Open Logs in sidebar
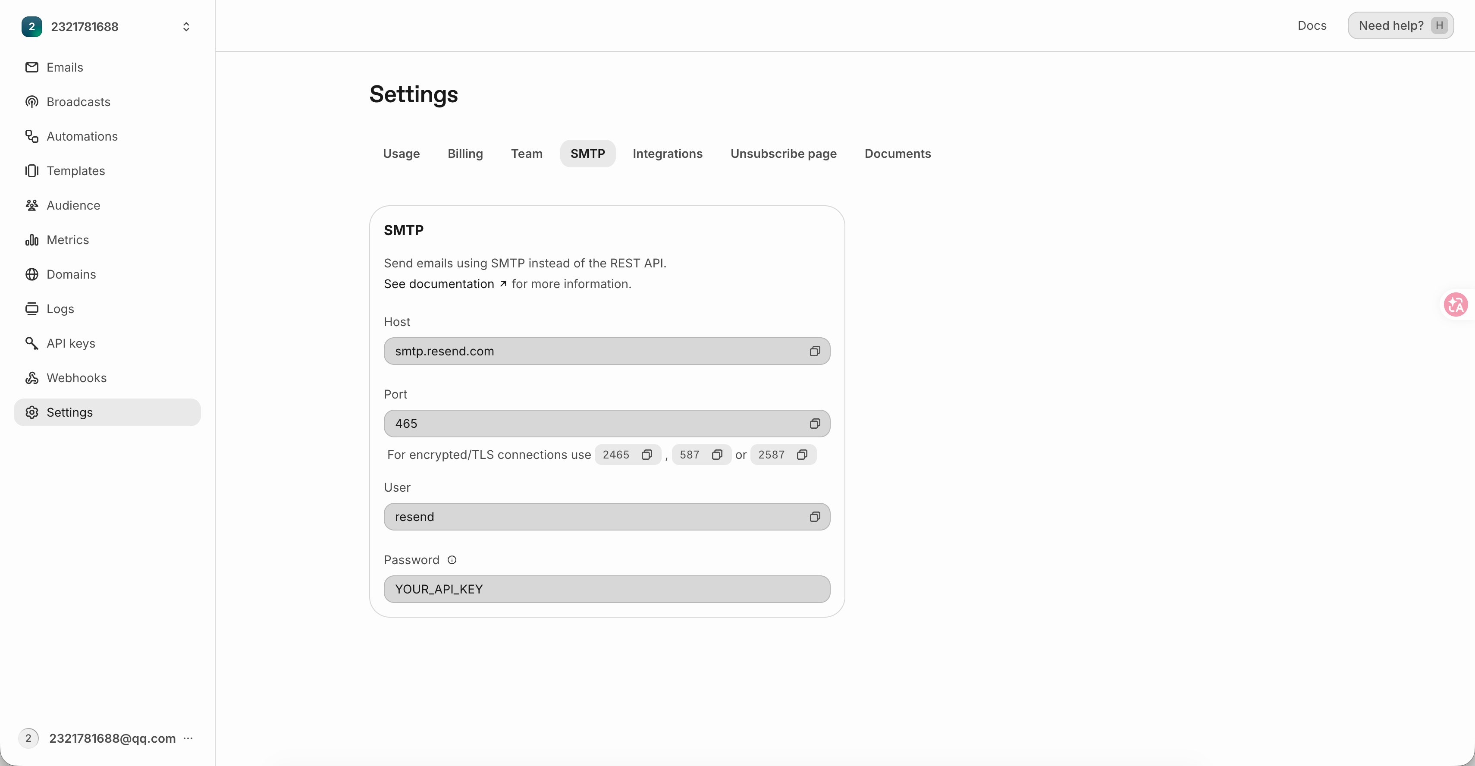This screenshot has height=766, width=1475. tap(107, 308)
